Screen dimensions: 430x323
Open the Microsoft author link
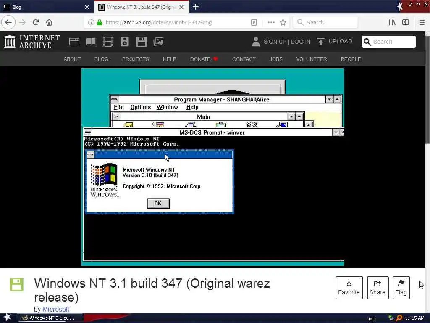(x=56, y=309)
